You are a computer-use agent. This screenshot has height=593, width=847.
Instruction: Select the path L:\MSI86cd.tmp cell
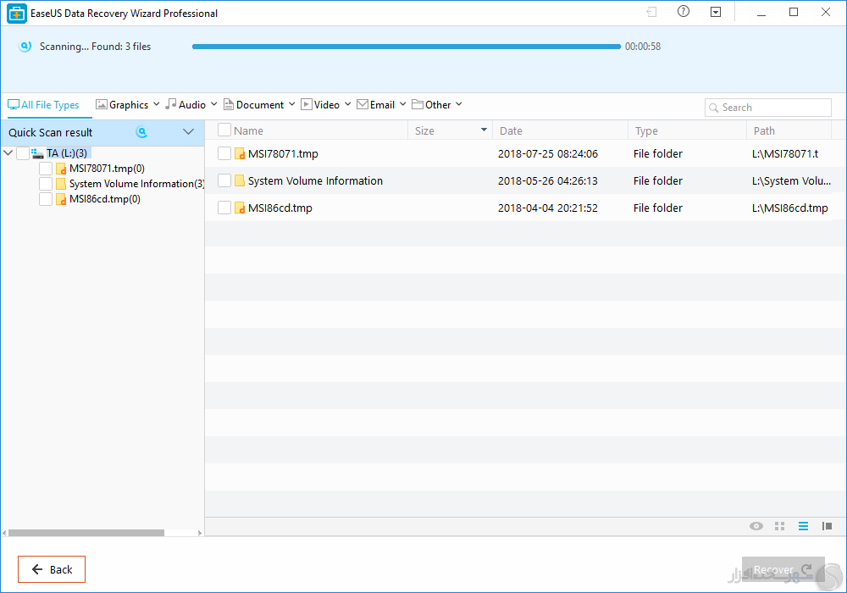pos(789,208)
